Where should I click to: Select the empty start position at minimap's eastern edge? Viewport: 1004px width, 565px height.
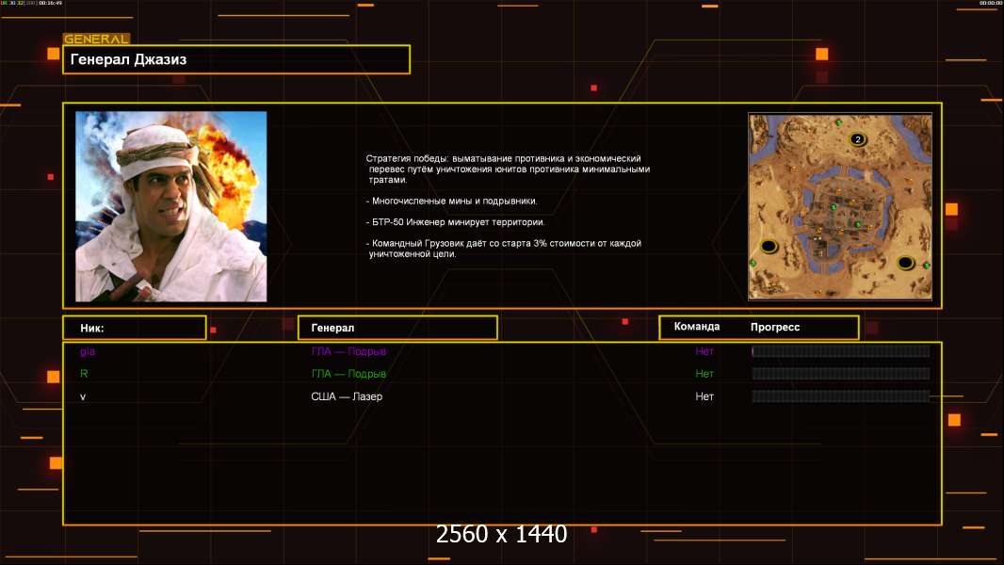905,262
